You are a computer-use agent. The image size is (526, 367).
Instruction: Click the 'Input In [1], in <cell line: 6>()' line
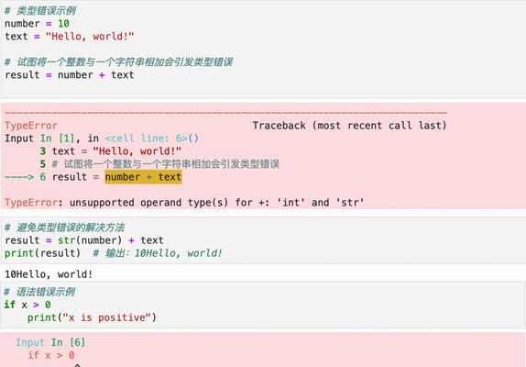(102, 139)
